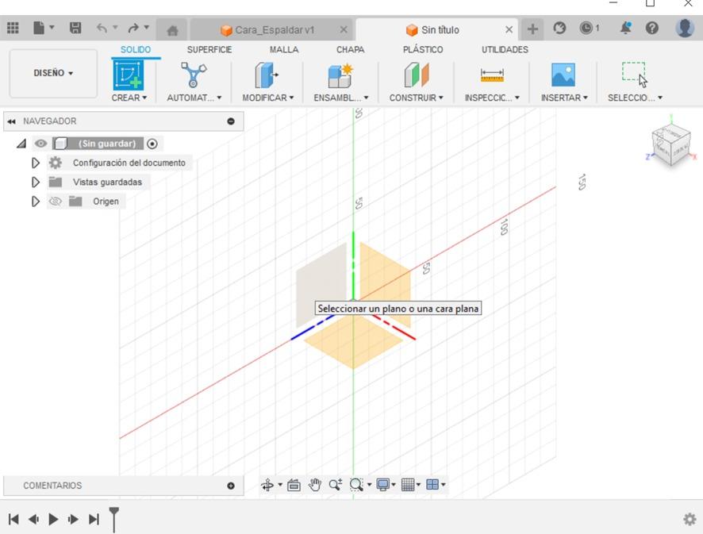Open the MODIFICAR dropdown menu
The image size is (703, 534).
coord(268,98)
